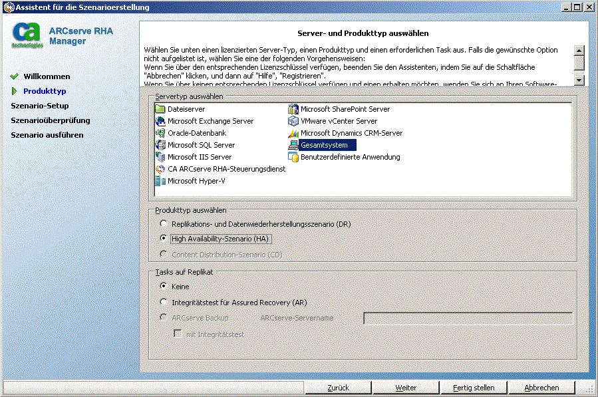The width and height of the screenshot is (598, 397).
Task: Click the Microsoft SharePoint Server icon
Action: click(293, 109)
